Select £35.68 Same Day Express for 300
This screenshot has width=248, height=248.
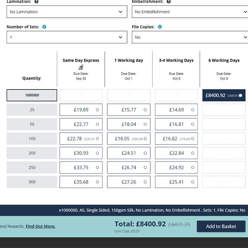point(81,182)
